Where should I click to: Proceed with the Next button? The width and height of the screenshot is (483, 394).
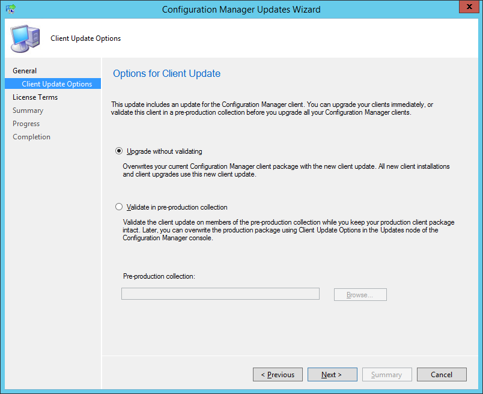pos(332,374)
